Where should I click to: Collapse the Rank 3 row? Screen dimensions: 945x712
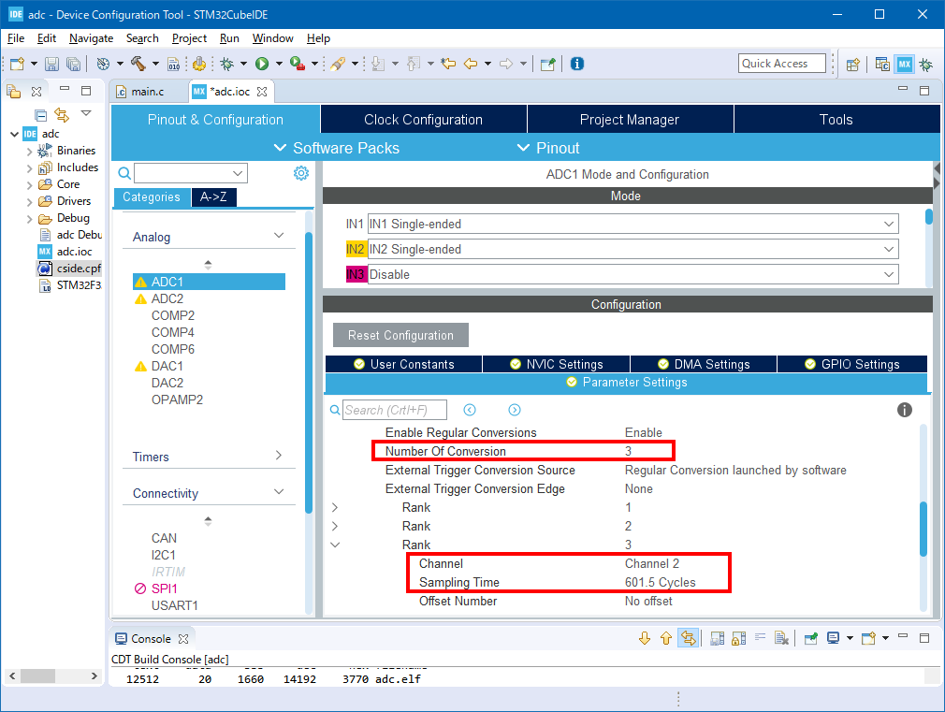(335, 545)
